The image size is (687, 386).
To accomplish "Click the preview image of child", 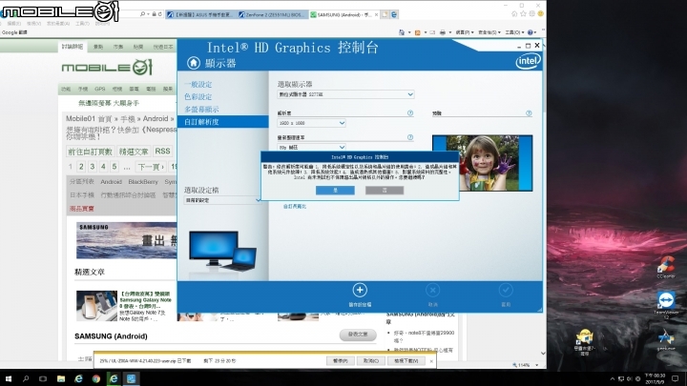I will pyautogui.click(x=483, y=163).
